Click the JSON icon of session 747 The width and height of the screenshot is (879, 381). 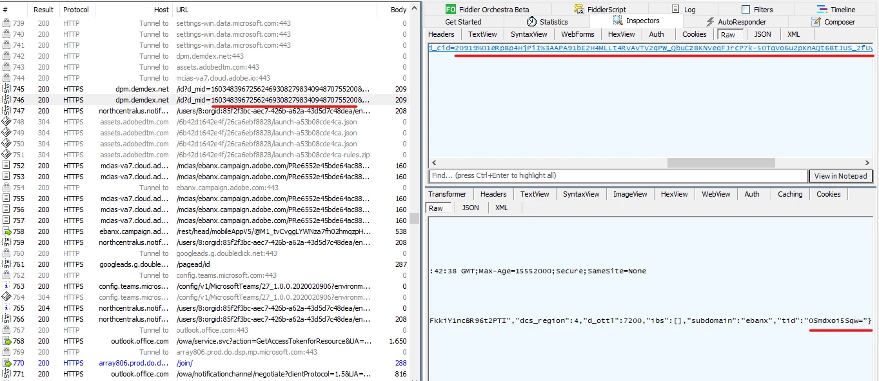pos(6,111)
